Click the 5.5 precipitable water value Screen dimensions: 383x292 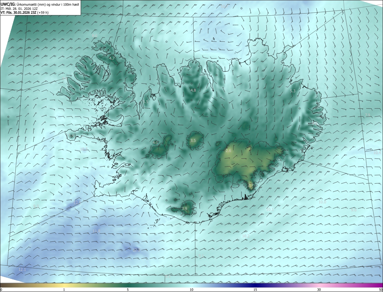145,102
